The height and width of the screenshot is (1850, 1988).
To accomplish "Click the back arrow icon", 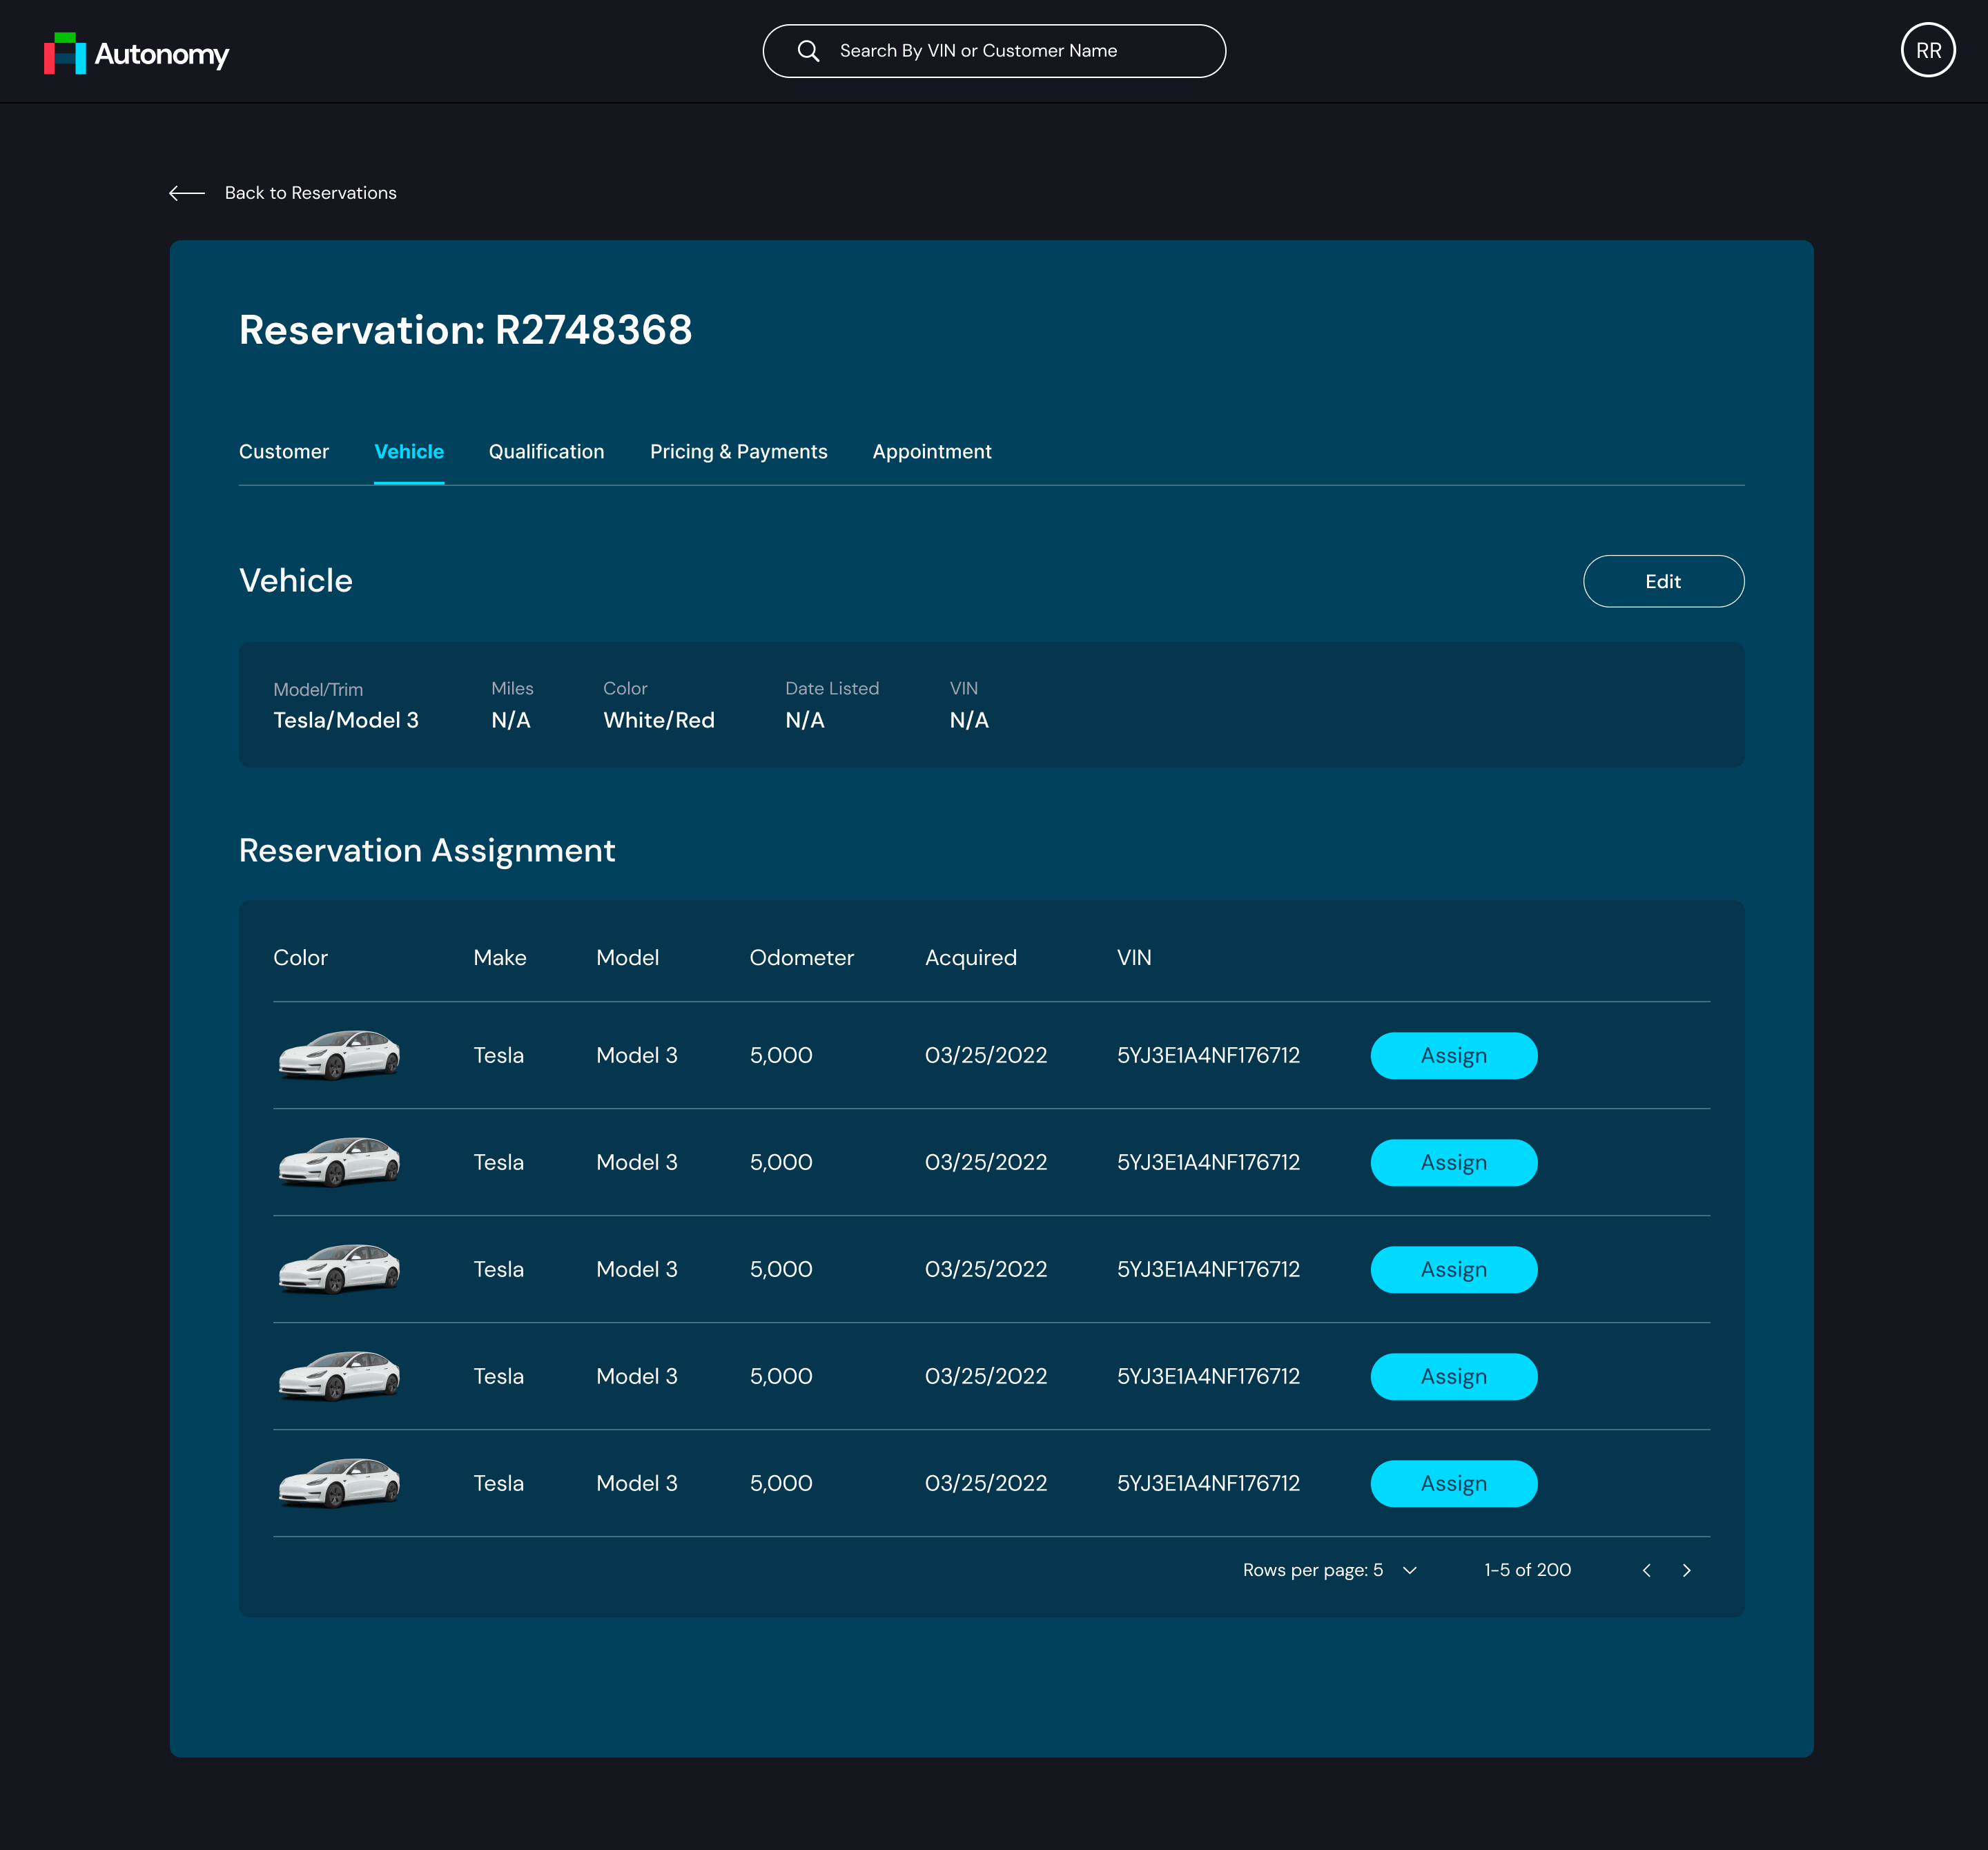I will pyautogui.click(x=187, y=193).
